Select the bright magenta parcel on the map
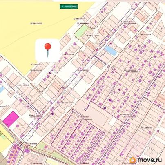The image size is (165, 165). click(11, 119)
